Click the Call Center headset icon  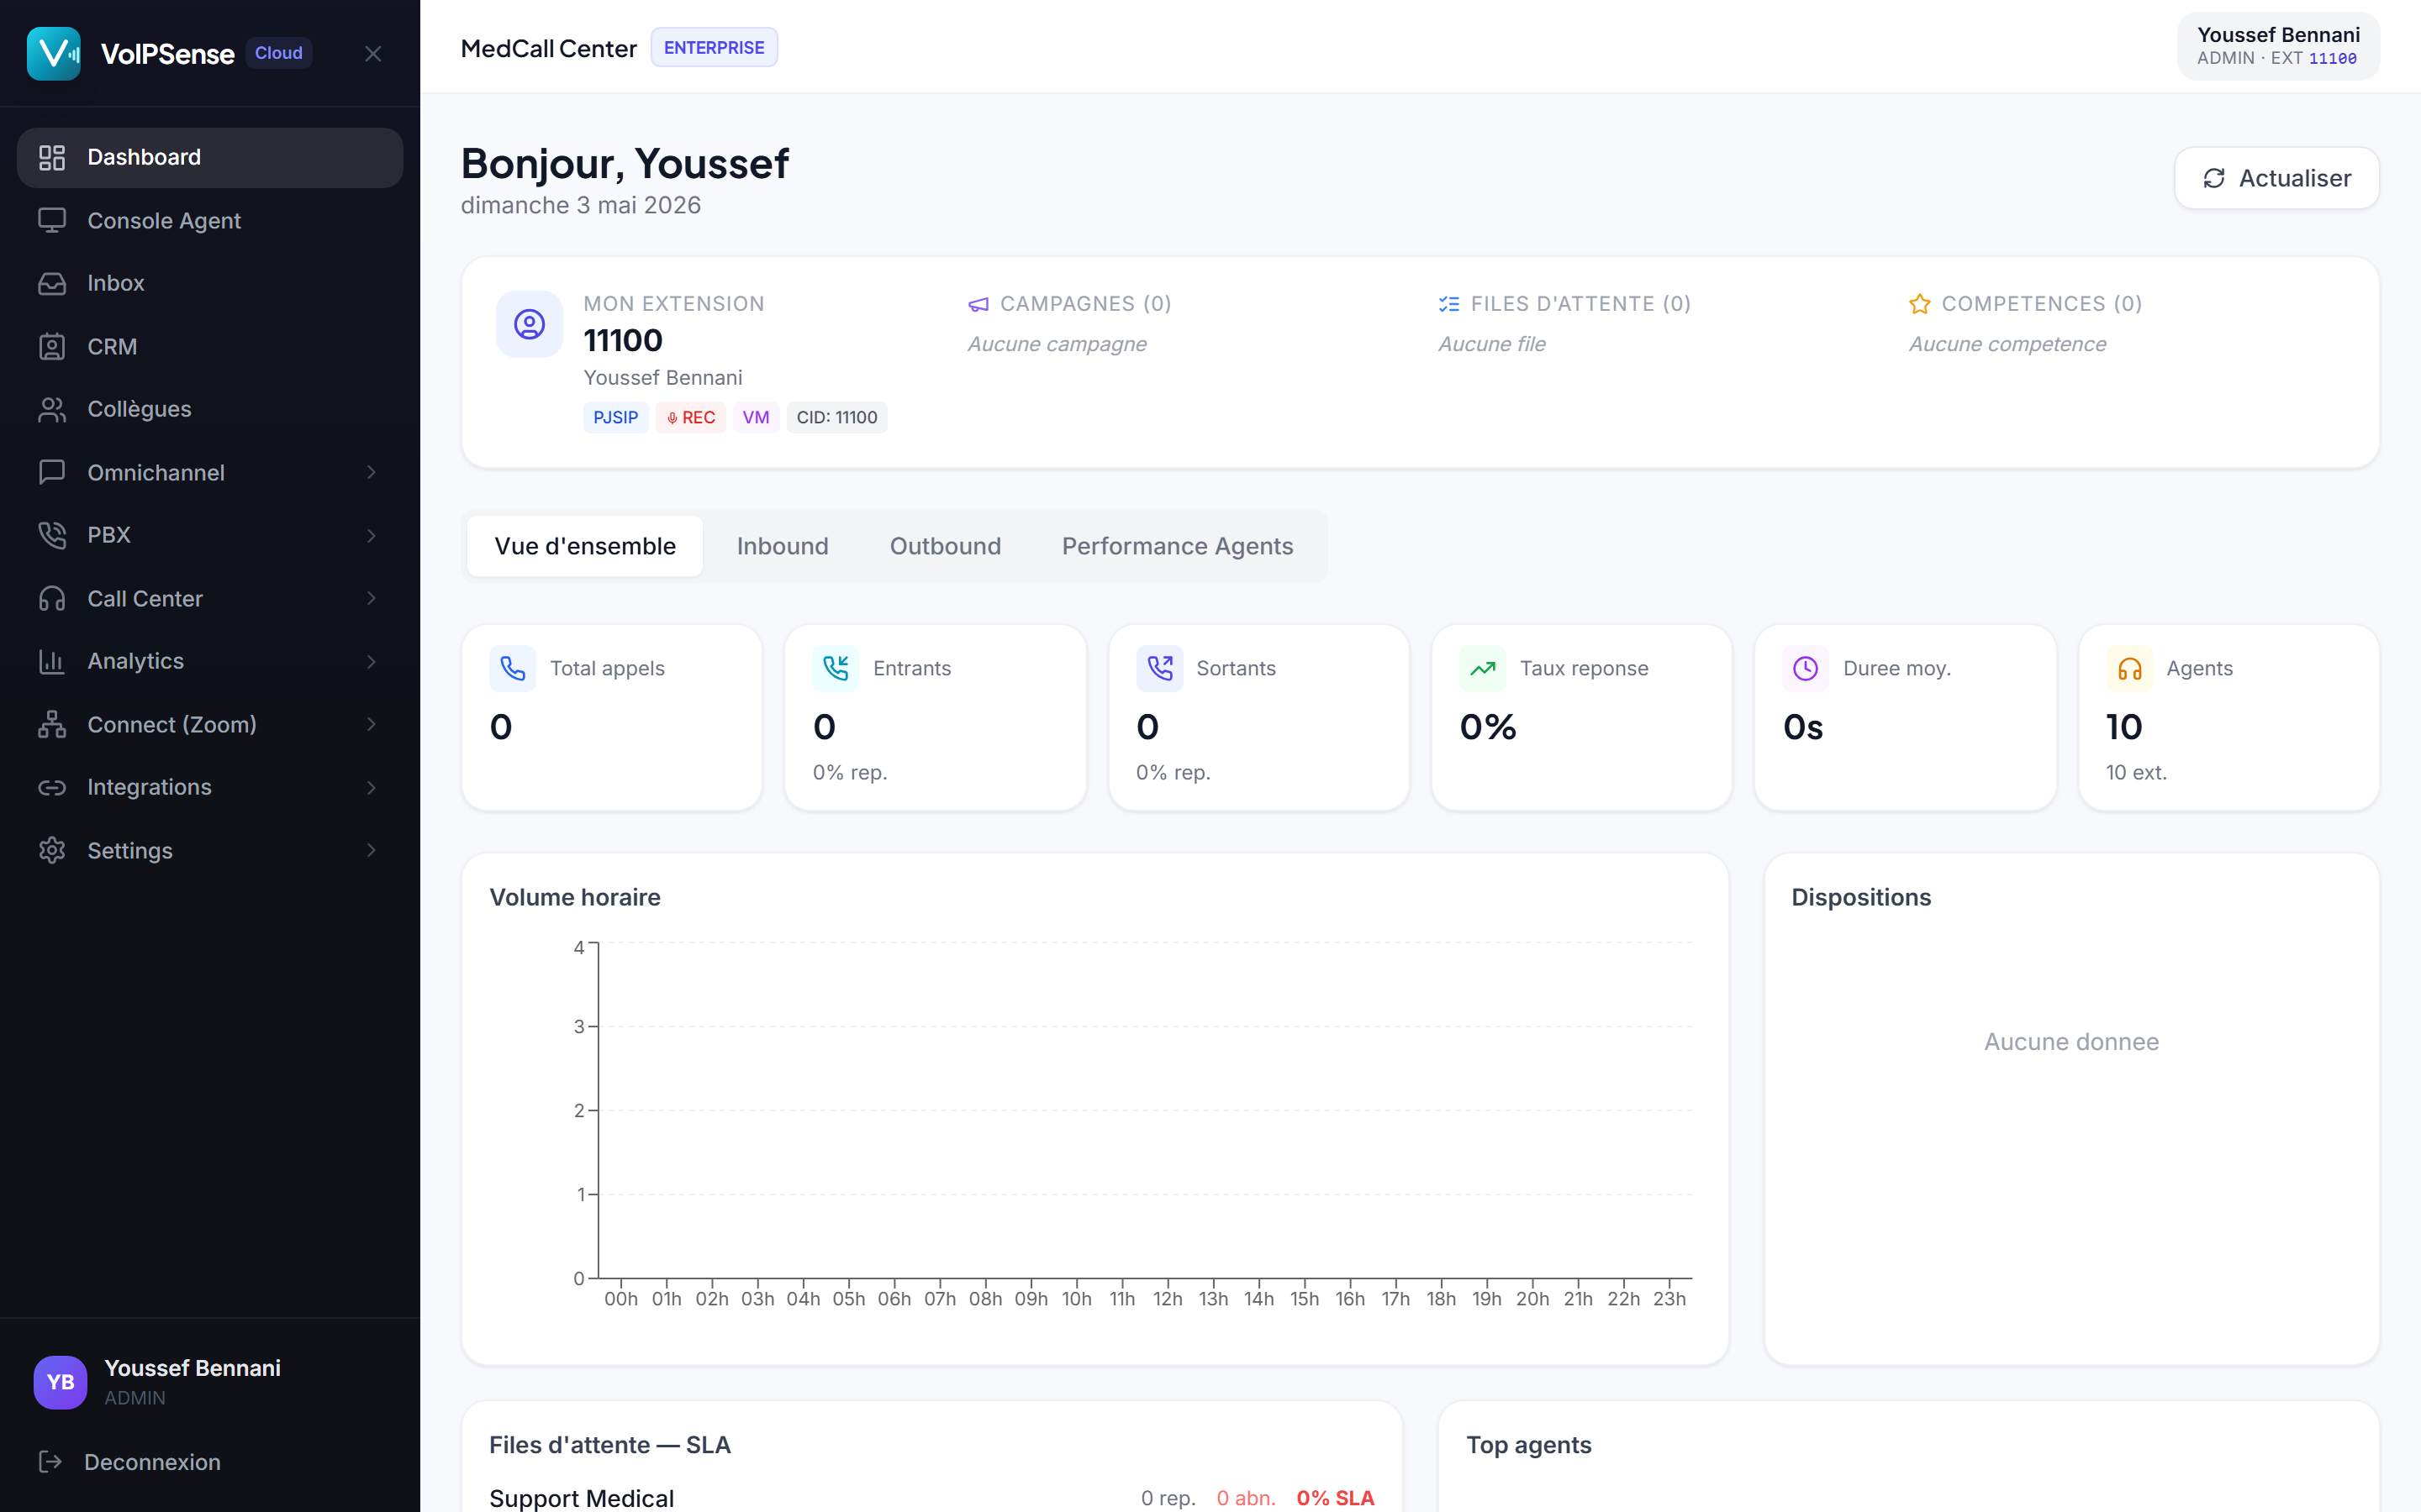(52, 598)
